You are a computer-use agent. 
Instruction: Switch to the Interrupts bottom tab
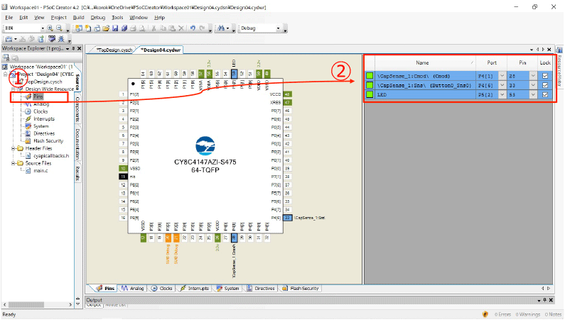(194, 289)
